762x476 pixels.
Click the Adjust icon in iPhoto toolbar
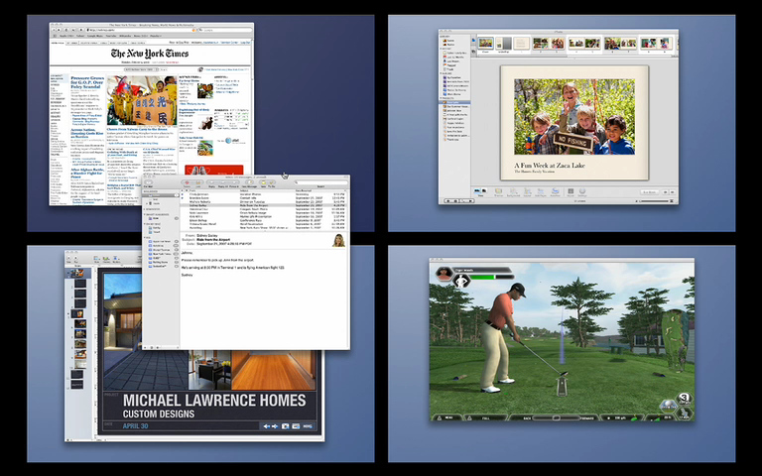[x=571, y=190]
